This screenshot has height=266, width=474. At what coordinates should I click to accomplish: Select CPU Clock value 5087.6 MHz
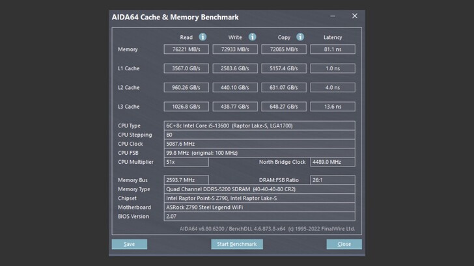[259, 144]
